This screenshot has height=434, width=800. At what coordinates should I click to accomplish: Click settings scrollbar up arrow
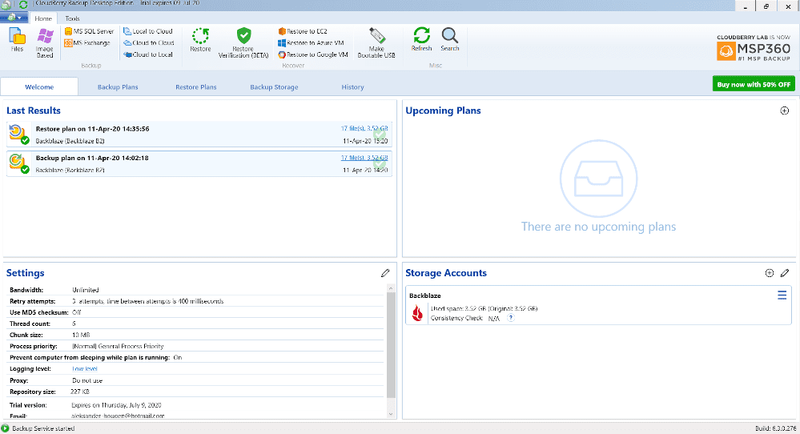tap(391, 288)
